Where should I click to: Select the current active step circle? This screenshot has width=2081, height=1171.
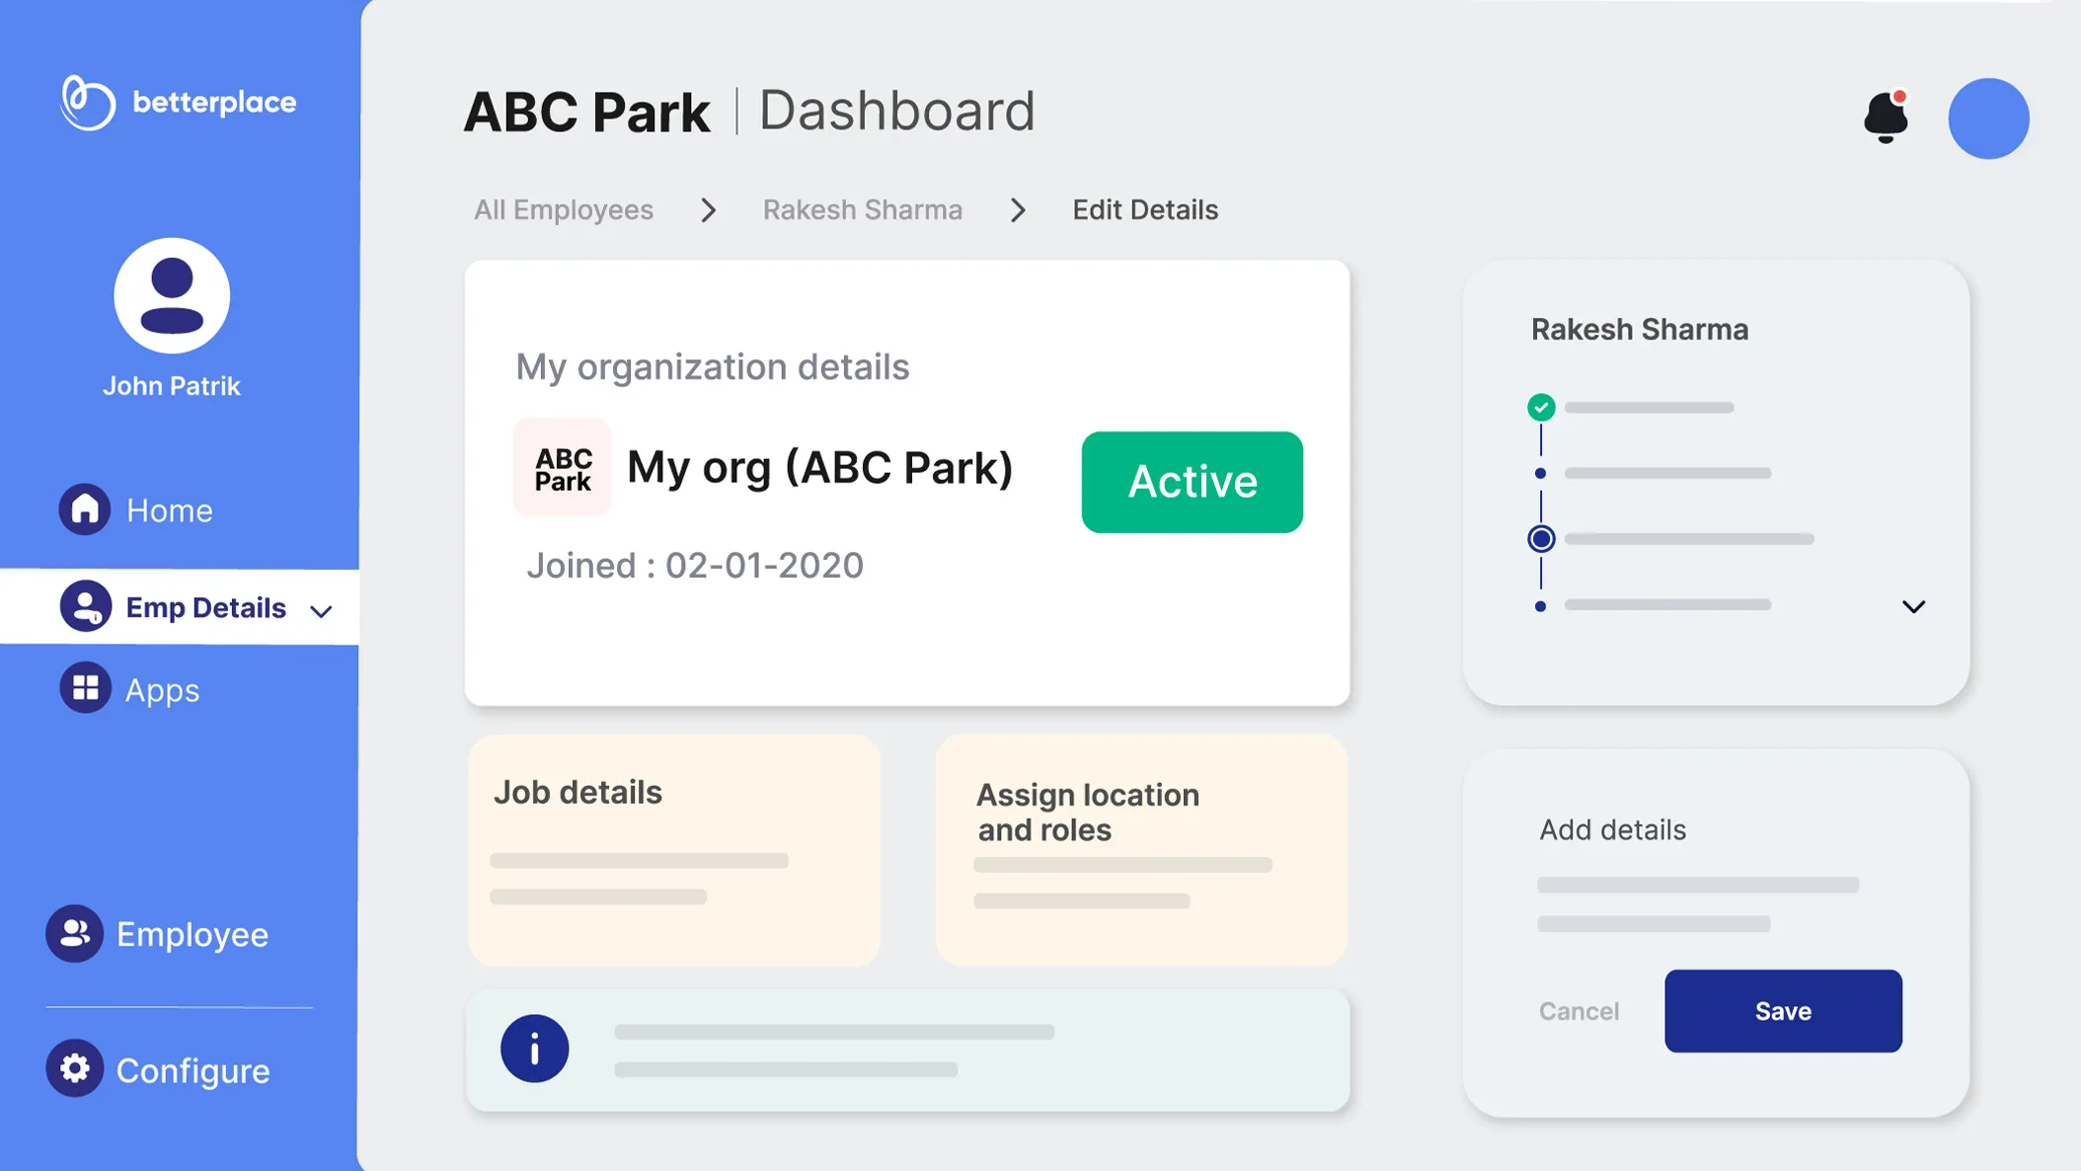coord(1540,539)
